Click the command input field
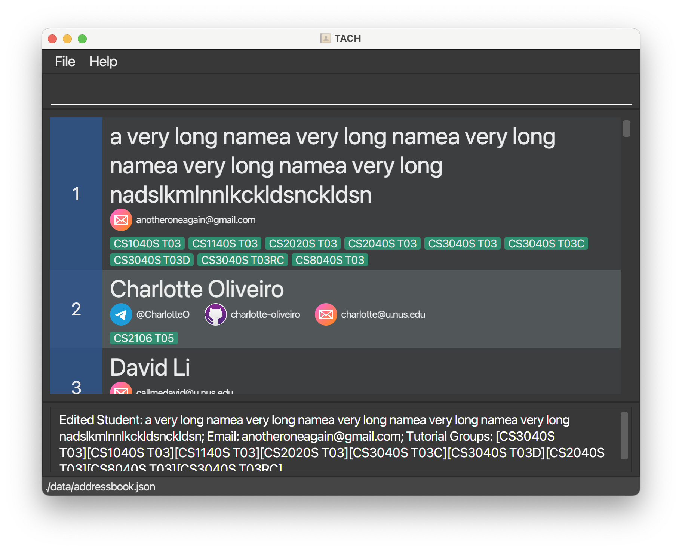This screenshot has width=682, height=551. pos(341,92)
